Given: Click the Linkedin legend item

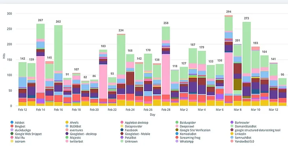Looking at the screenshot, I should [x=238, y=134].
